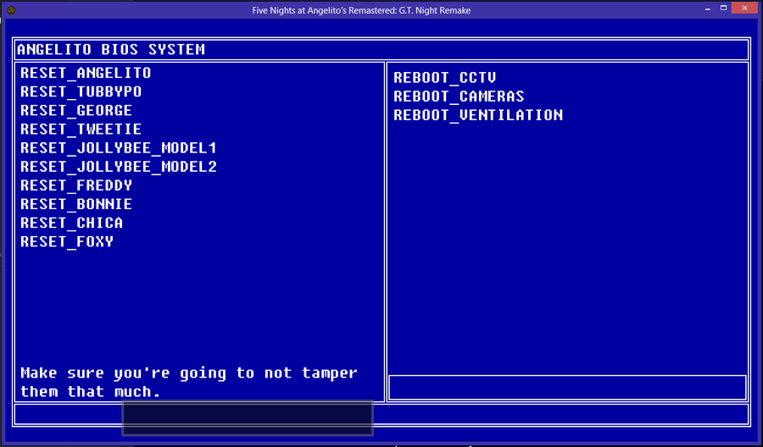Viewport: 763px width, 447px height.
Task: Close the game window
Action: click(x=744, y=8)
